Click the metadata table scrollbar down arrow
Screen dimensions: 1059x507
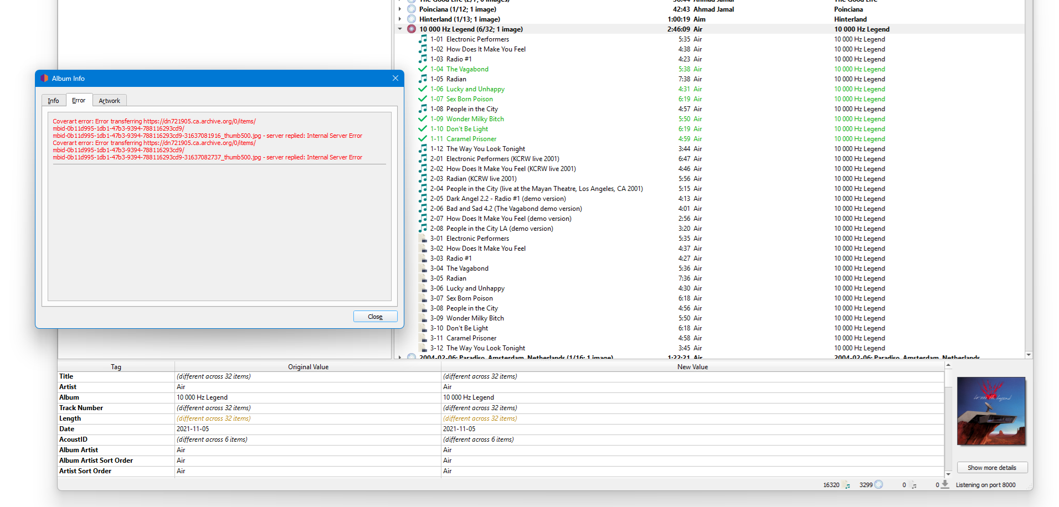(x=948, y=474)
